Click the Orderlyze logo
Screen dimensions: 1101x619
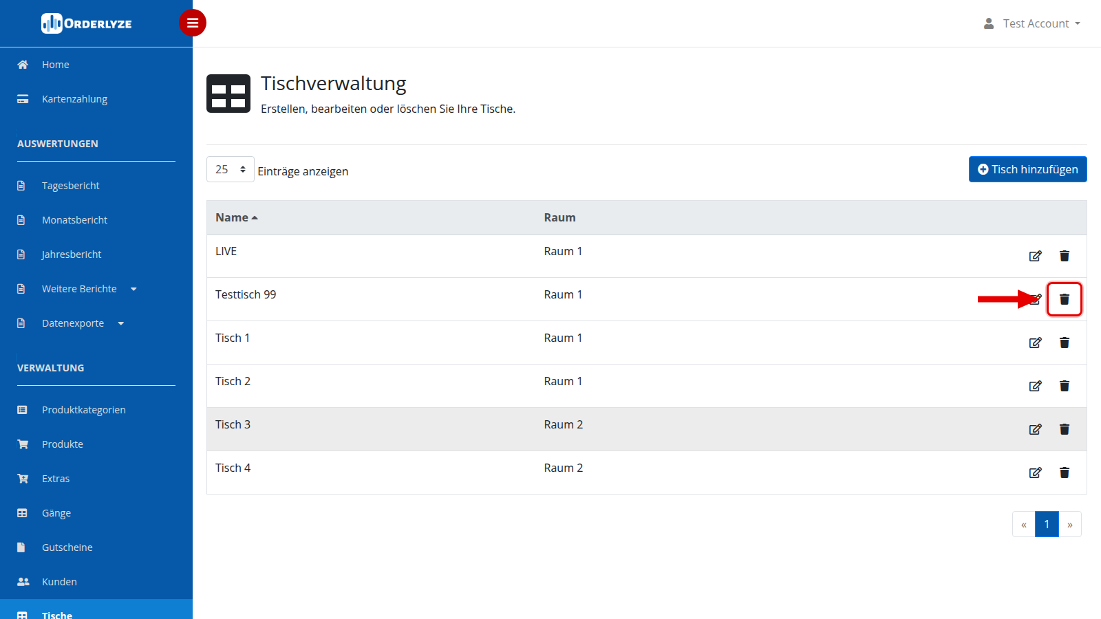click(87, 23)
